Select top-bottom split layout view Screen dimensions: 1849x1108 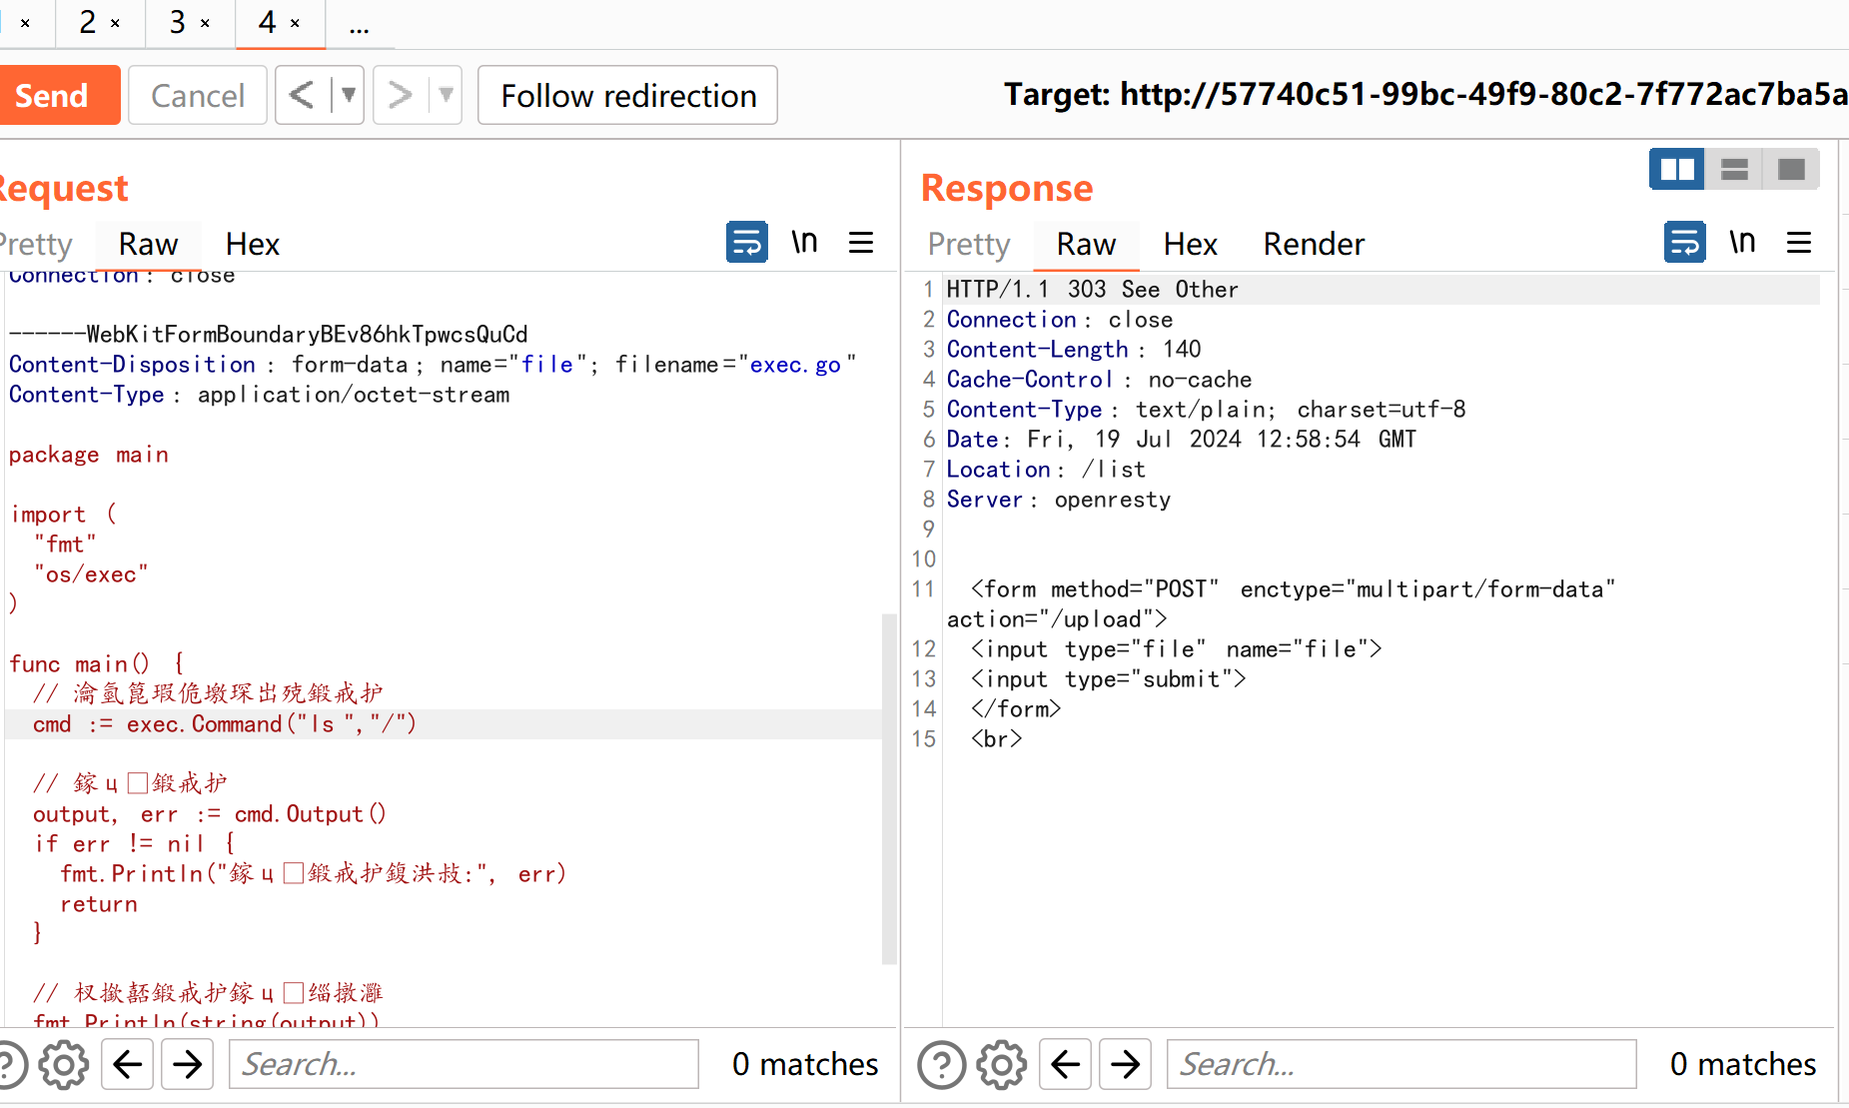[1734, 169]
